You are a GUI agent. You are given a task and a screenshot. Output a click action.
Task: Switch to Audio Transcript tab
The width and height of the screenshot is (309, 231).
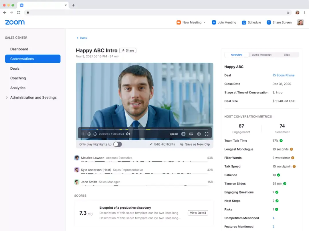262,55
